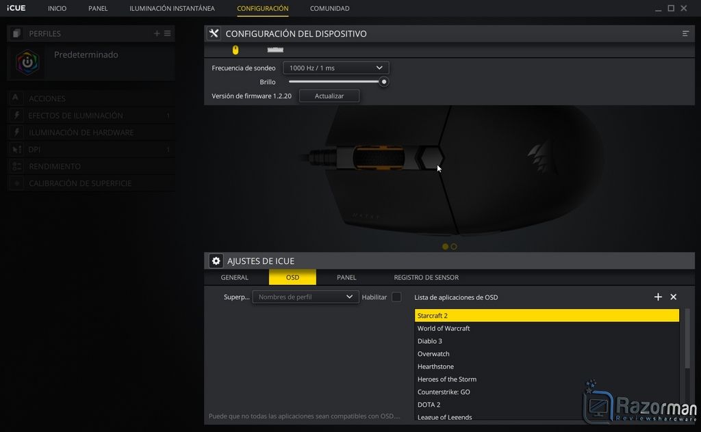Open CALIBRACIÓN DE SUPERFICIE section
Screen dimensions: 701x432
tap(91, 183)
